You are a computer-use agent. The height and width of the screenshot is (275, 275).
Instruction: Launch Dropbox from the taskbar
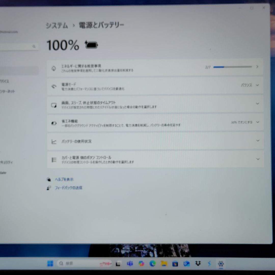tap(198, 264)
